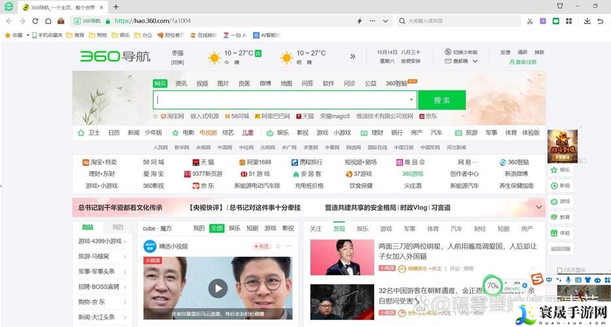611x327 pixels.
Task: Click 切换 under the city name
Action: point(177,62)
